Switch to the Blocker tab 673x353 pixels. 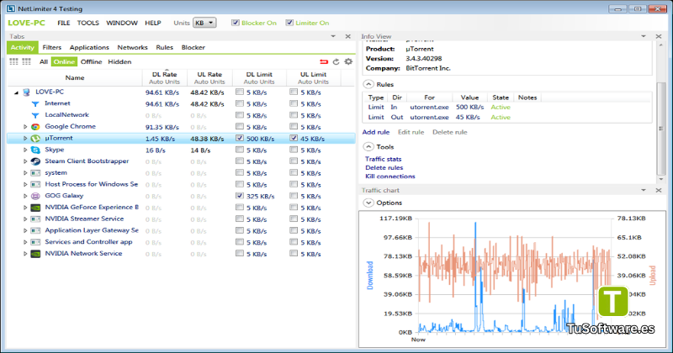coord(193,48)
